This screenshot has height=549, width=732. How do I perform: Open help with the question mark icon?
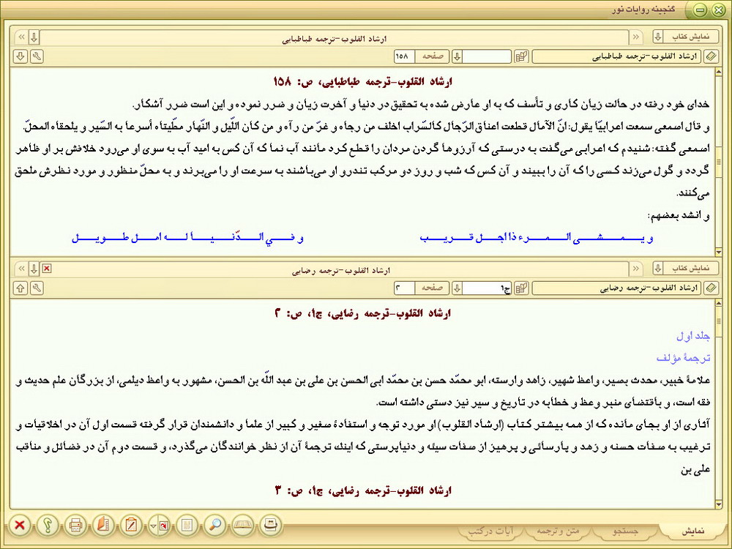(48, 525)
